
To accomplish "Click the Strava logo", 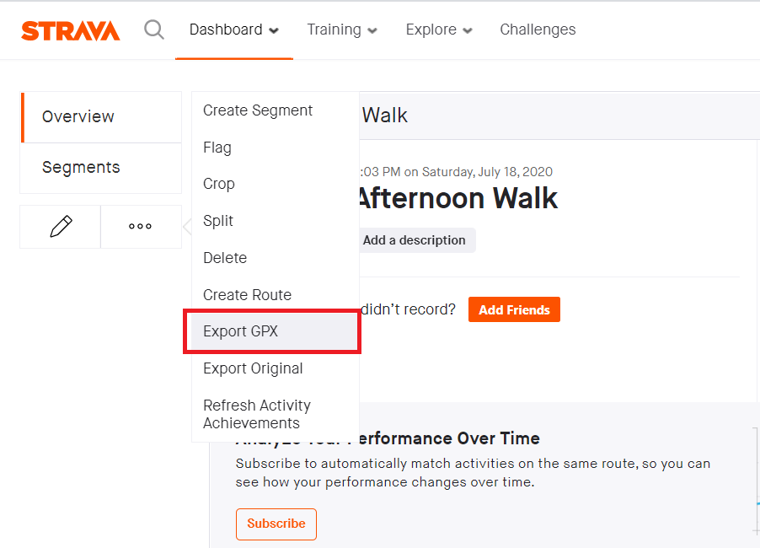I will [x=71, y=30].
